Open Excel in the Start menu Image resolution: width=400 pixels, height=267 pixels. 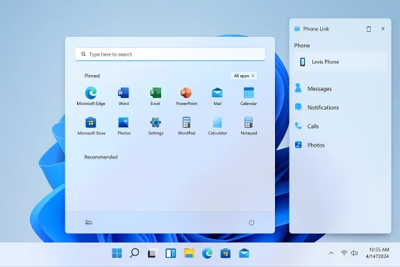pyautogui.click(x=155, y=96)
